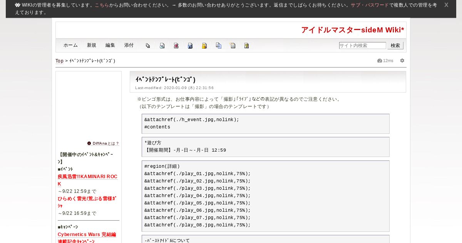Click the floppy disk backup icon
This screenshot has width=462, height=243.
click(190, 46)
